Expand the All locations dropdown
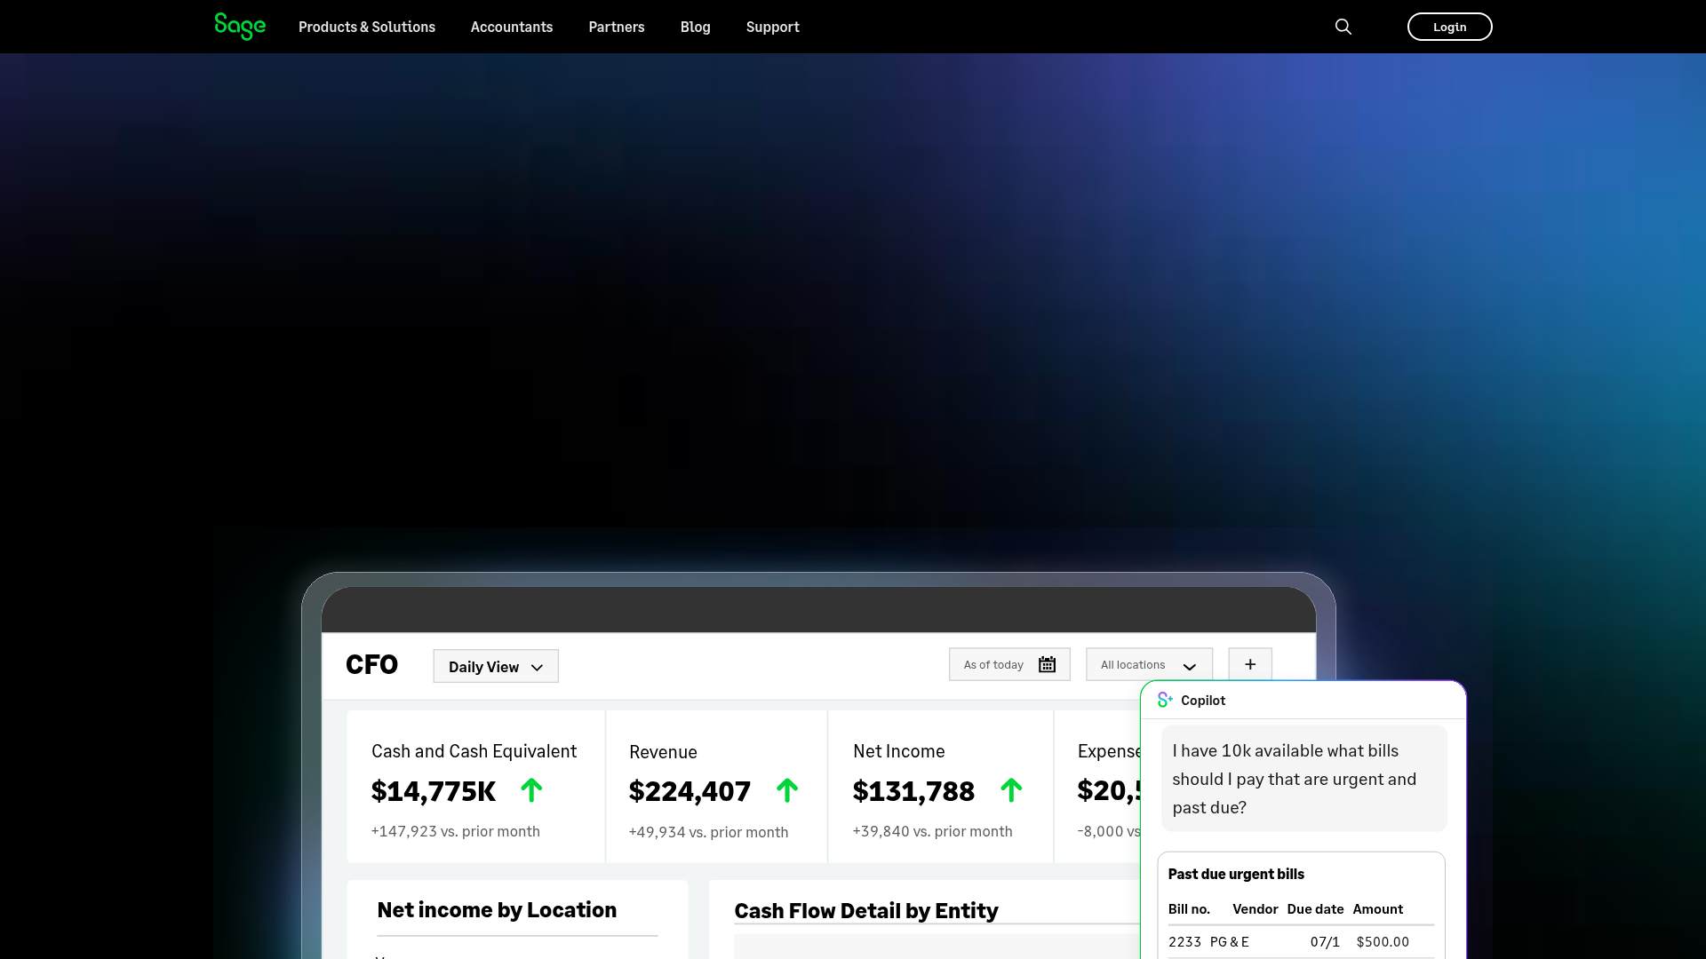This screenshot has width=1706, height=959. (x=1149, y=664)
